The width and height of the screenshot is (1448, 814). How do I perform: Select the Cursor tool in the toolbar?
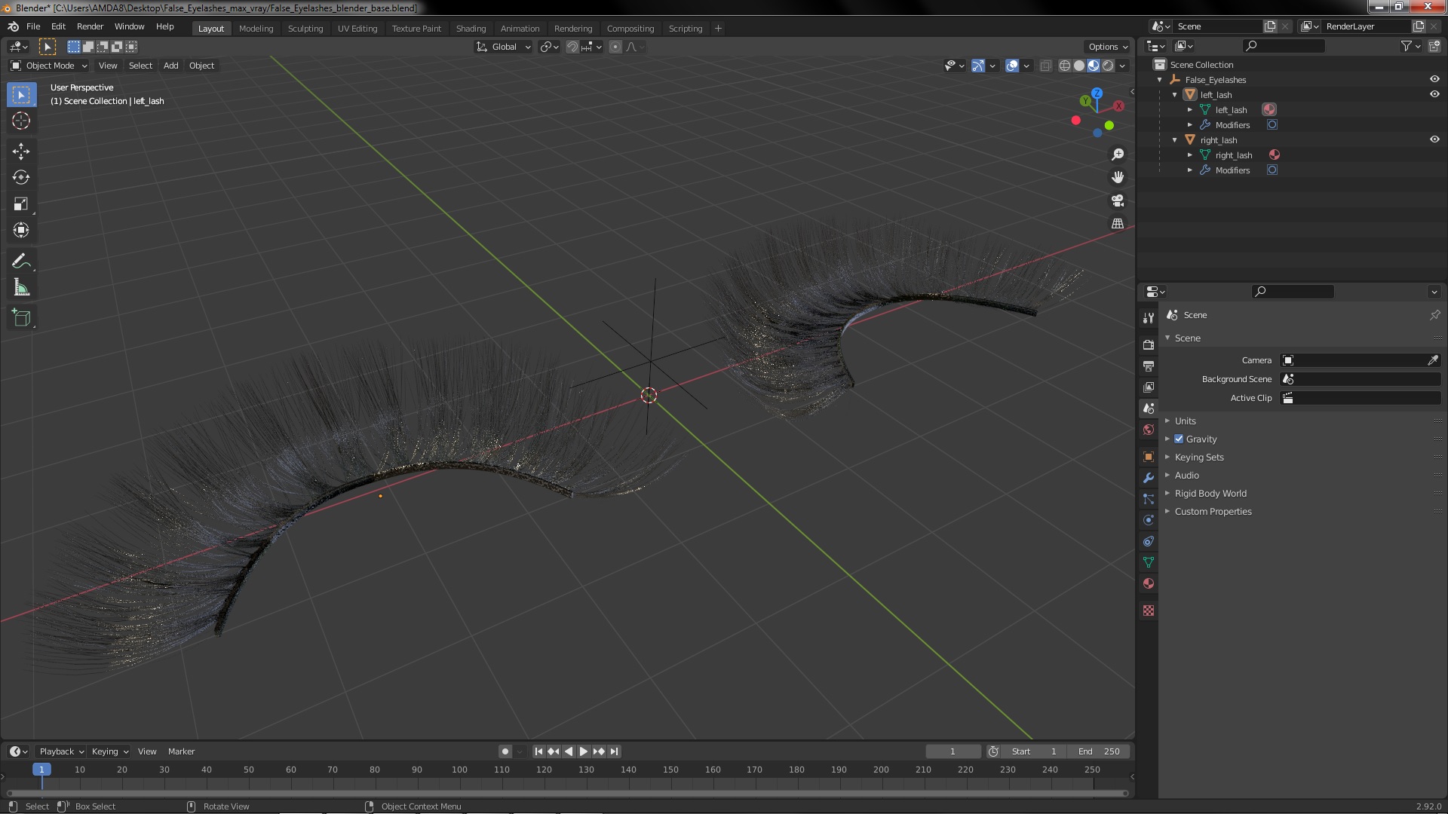(x=21, y=121)
